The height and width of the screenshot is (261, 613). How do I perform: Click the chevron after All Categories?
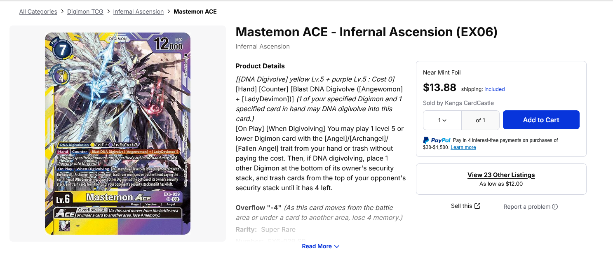tap(62, 12)
